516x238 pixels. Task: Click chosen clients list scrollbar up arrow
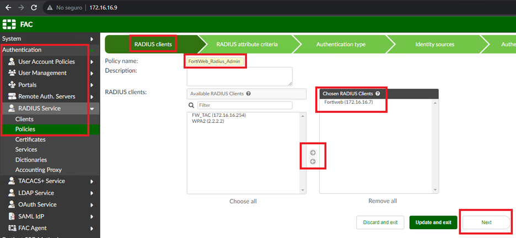pyautogui.click(x=436, y=103)
